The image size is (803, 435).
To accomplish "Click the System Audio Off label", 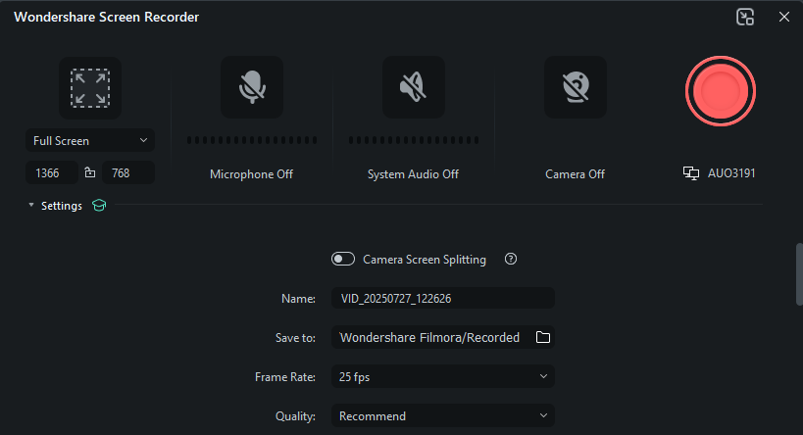I will (414, 174).
